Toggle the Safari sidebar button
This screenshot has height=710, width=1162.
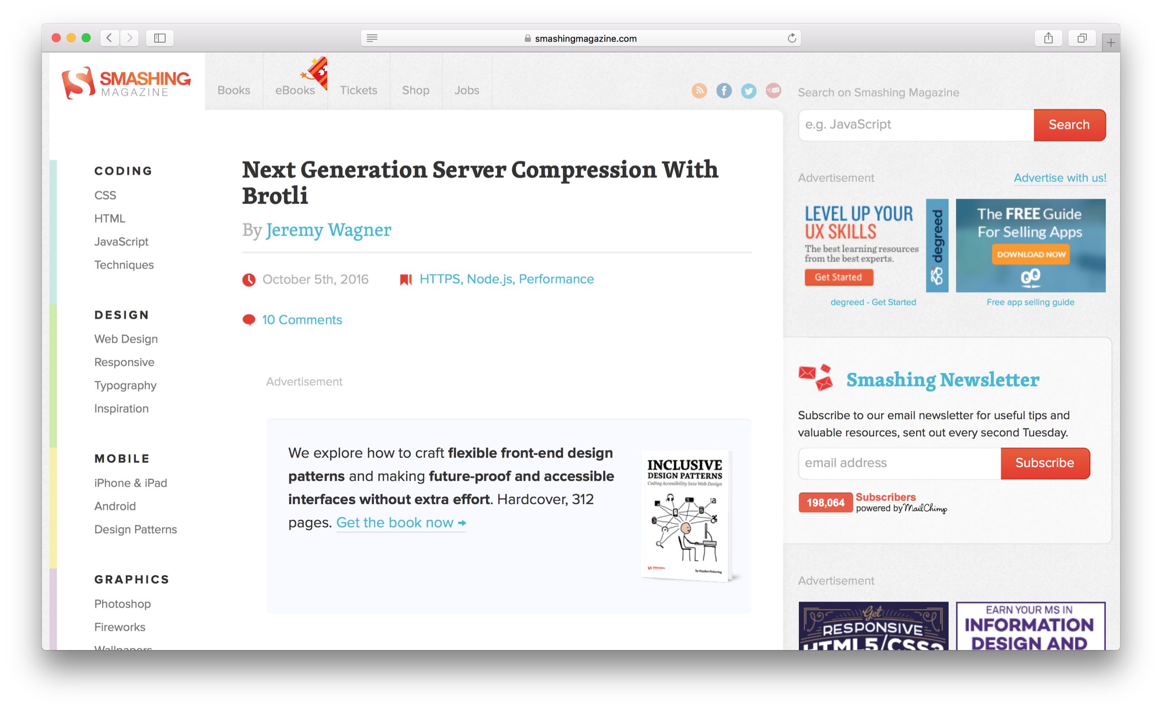tap(160, 38)
